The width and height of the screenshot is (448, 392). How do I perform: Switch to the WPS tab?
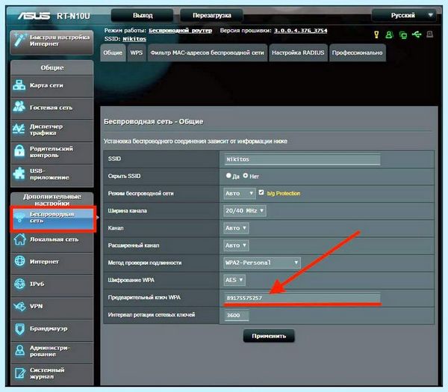(137, 52)
